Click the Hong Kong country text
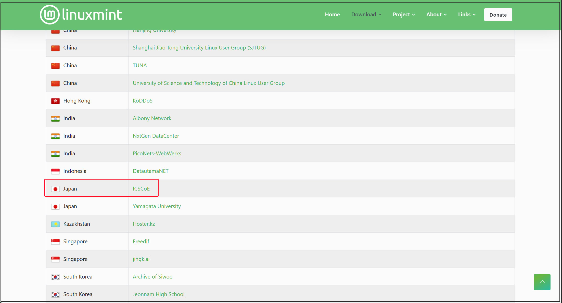 77,101
